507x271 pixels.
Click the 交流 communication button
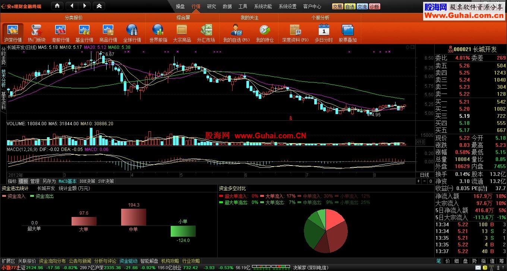pos(362,6)
